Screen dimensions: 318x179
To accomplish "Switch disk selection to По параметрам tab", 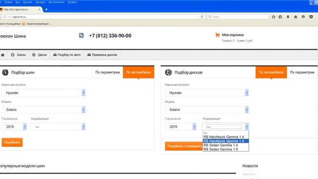I will click(x=302, y=72).
